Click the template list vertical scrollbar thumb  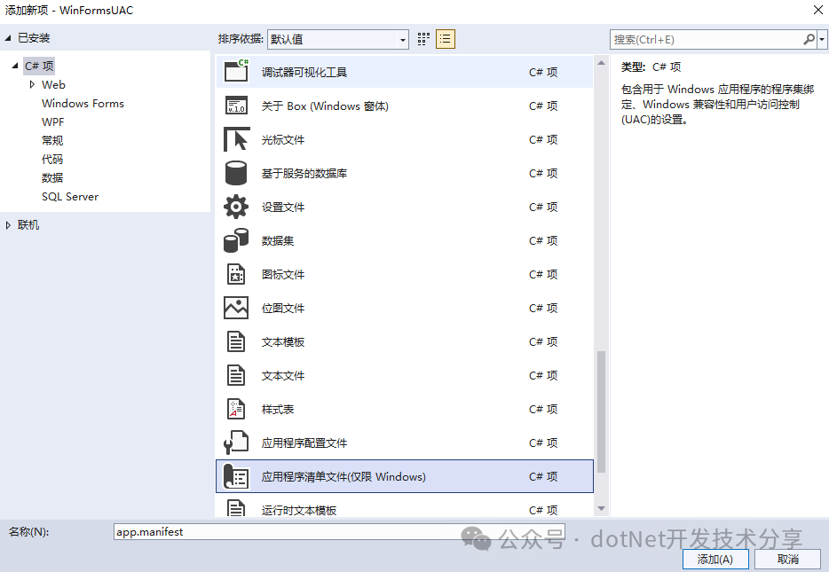click(601, 411)
